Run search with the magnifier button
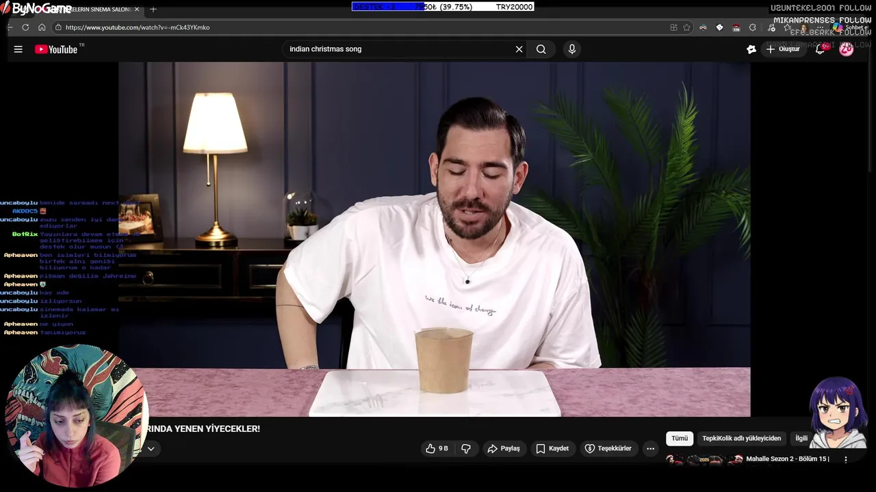 541,49
